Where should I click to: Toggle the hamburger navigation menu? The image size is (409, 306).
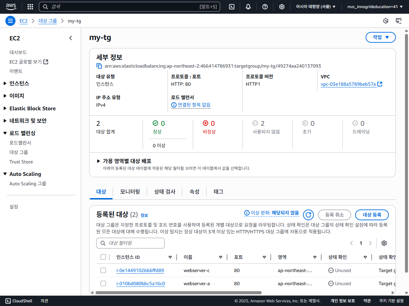(x=10, y=21)
